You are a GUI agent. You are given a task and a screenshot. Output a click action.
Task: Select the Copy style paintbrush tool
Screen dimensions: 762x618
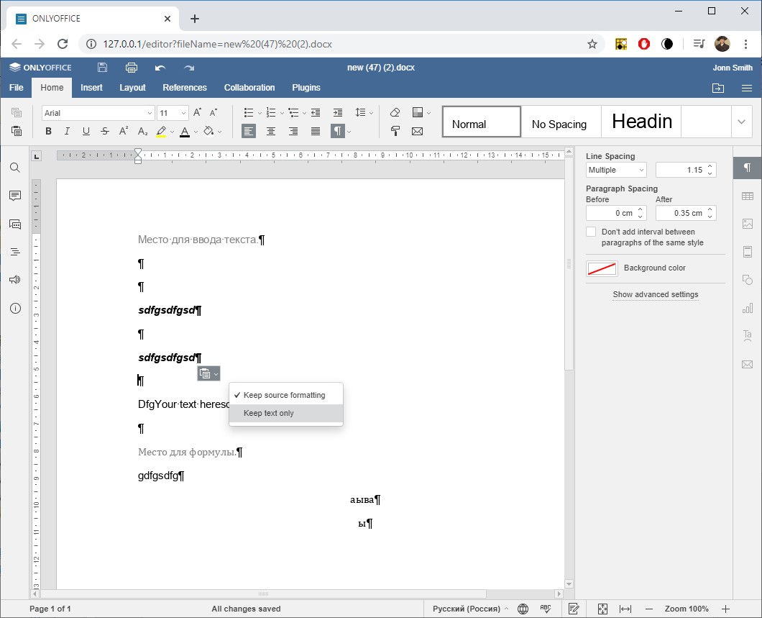(x=395, y=131)
